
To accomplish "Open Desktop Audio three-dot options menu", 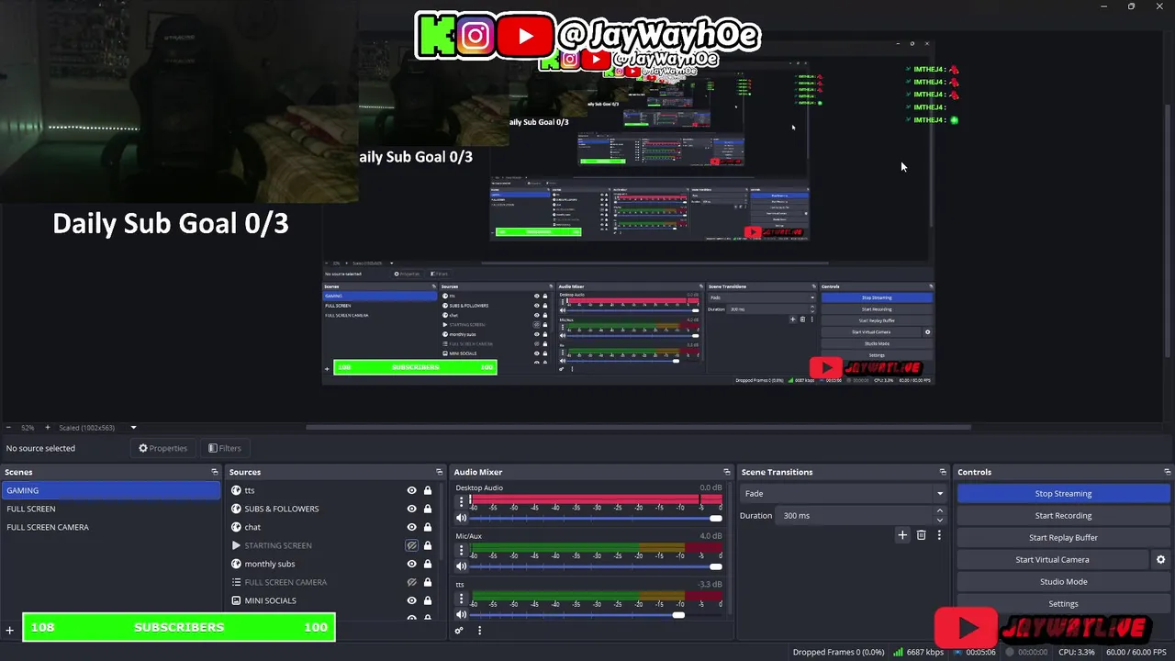I will pos(462,502).
